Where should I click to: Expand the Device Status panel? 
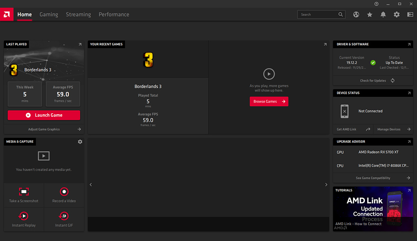pyautogui.click(x=409, y=93)
